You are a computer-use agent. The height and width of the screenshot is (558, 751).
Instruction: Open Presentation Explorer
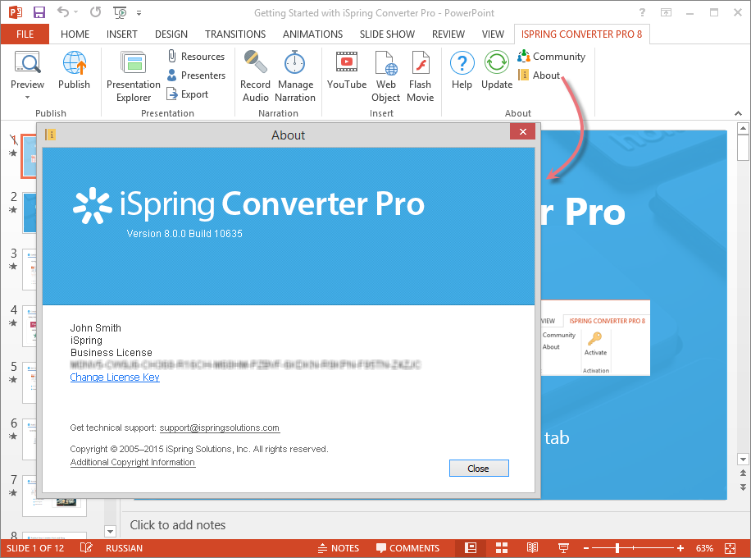(133, 64)
